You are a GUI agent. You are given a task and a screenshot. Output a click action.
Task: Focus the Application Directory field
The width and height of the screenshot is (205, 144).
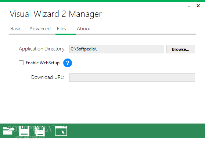(116, 49)
